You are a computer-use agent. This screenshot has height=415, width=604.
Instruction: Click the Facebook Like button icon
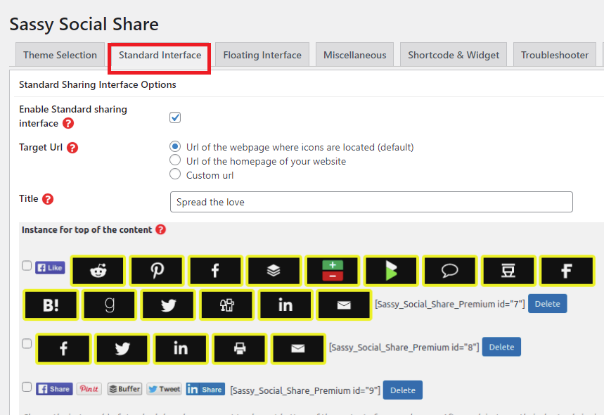click(x=50, y=267)
